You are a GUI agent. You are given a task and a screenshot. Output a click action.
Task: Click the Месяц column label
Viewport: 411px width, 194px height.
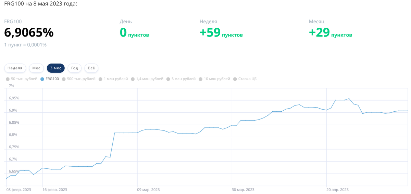pyautogui.click(x=316, y=22)
